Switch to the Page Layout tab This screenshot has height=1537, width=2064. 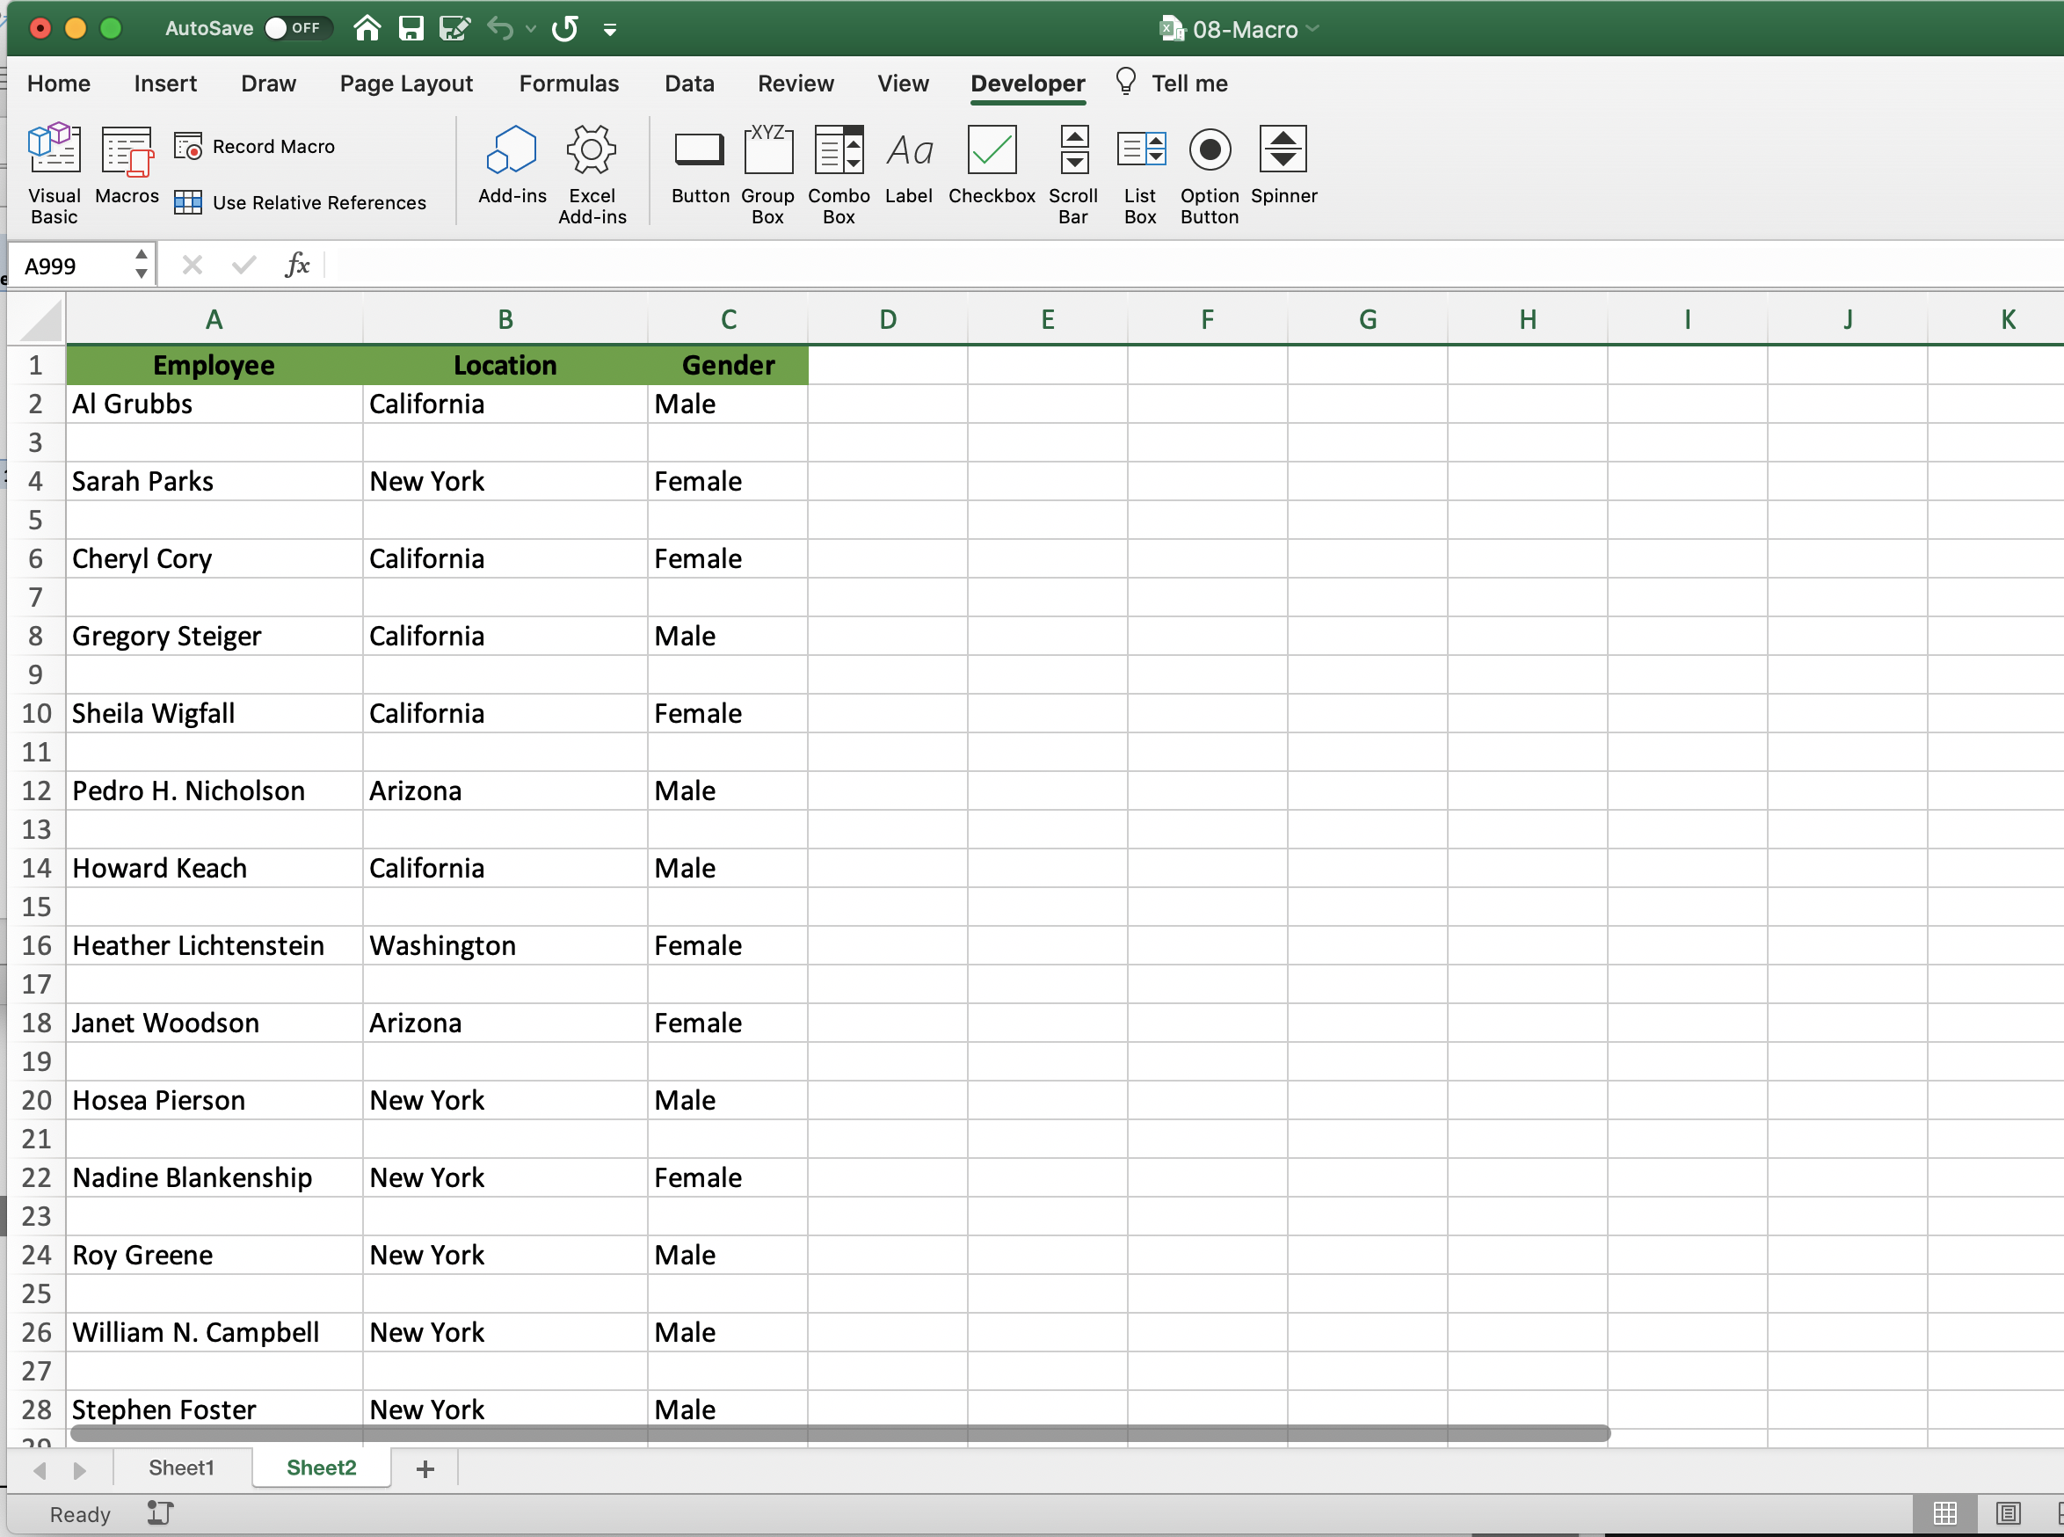406,84
